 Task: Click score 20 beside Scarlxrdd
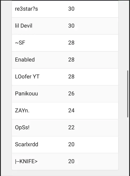pyautogui.click(x=71, y=144)
